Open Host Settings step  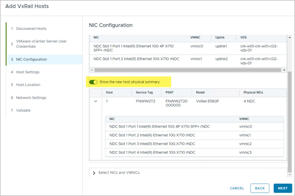pos(28,72)
